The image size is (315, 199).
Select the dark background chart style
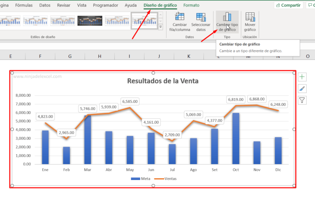89,20
